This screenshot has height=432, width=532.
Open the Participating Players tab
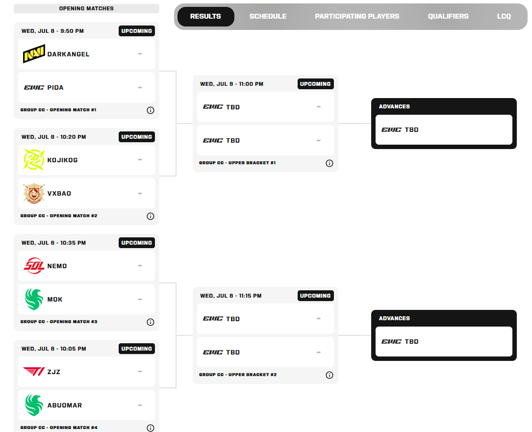click(357, 16)
